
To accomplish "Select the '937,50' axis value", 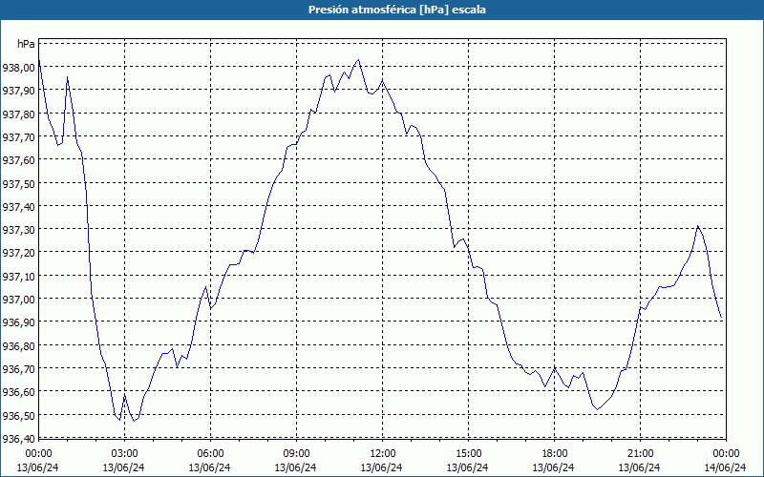I will [x=18, y=183].
